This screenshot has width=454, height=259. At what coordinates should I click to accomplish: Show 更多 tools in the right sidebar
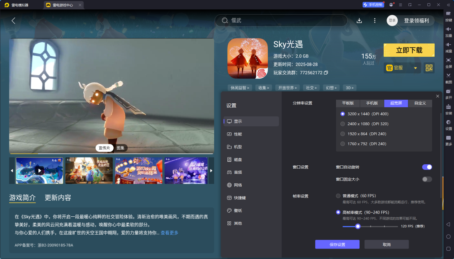[448, 138]
